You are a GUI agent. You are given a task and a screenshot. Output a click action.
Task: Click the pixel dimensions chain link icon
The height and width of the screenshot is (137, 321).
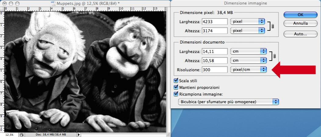(272, 26)
